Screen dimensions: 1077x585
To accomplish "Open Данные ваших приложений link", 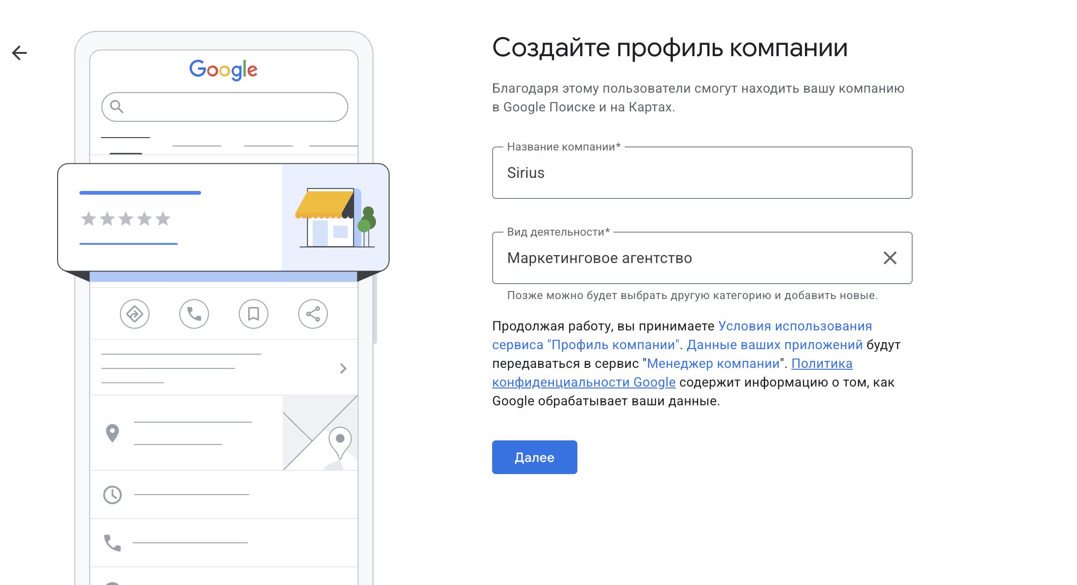I will point(775,345).
